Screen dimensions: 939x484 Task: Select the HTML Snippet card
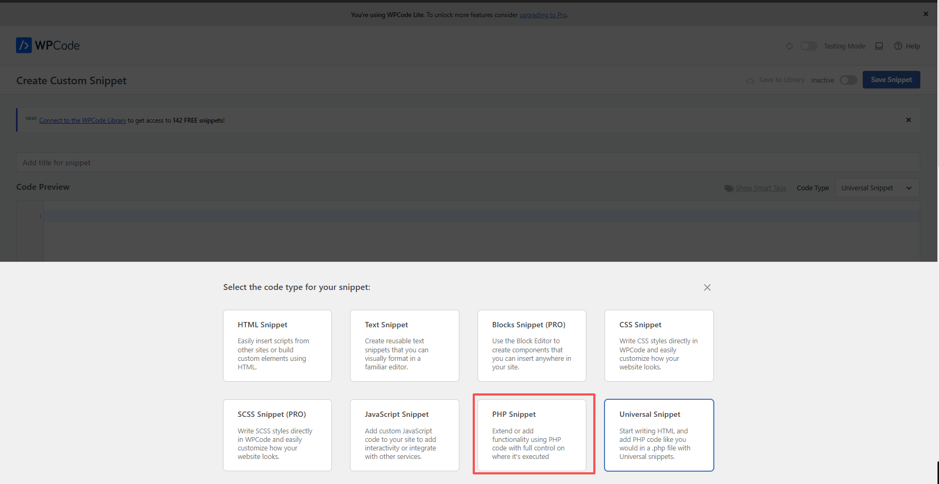(277, 345)
